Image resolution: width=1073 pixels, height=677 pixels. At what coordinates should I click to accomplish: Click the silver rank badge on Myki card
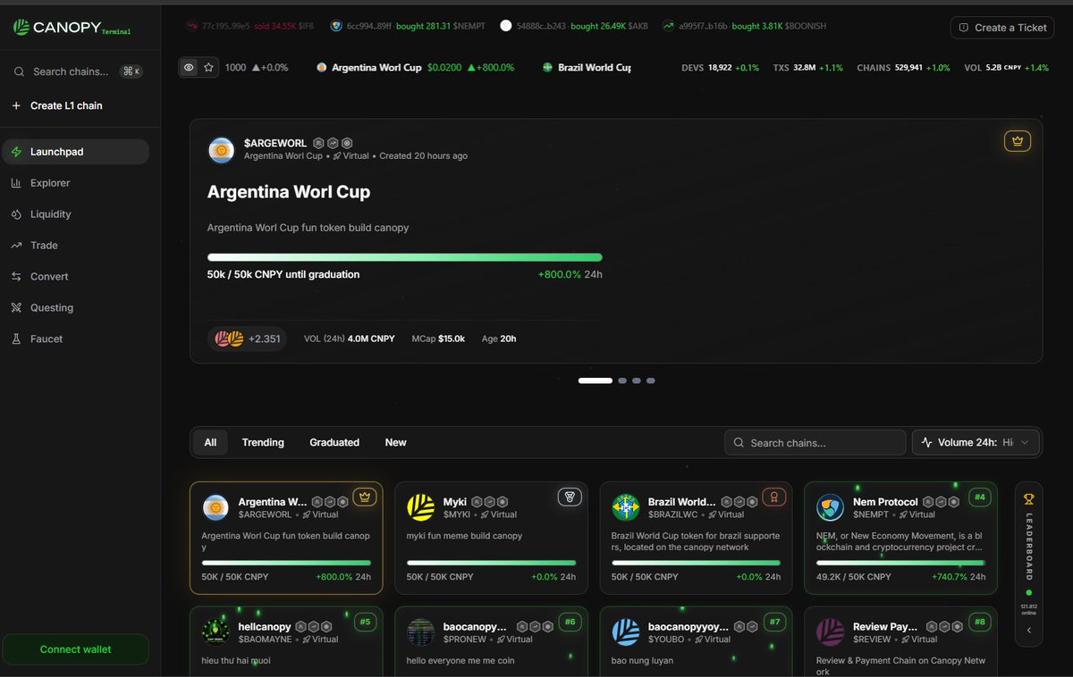[570, 497]
